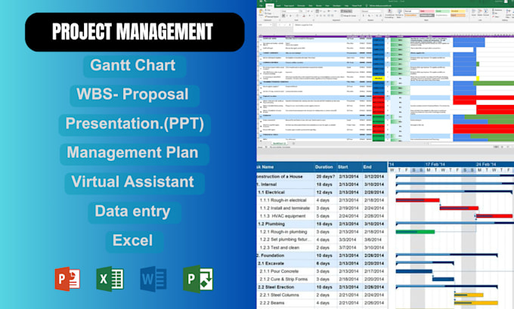Screen dimensions: 514x309
Task: Click the Management Plan label
Action: tap(135, 153)
